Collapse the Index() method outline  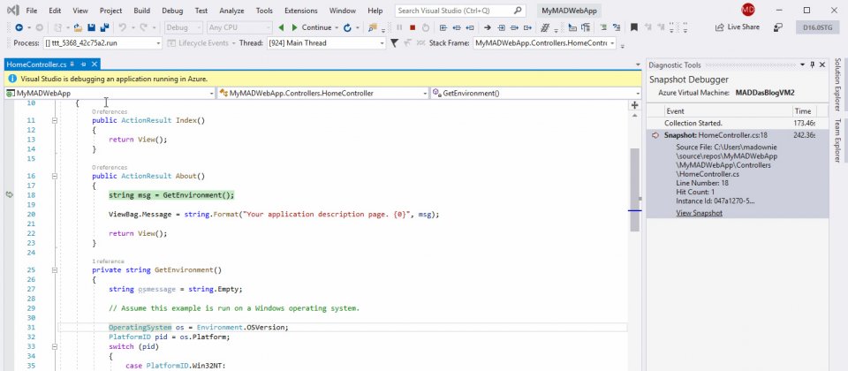[55, 121]
